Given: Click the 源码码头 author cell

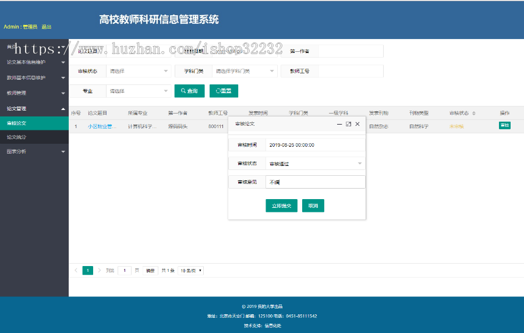Looking at the screenshot, I should point(178,126).
